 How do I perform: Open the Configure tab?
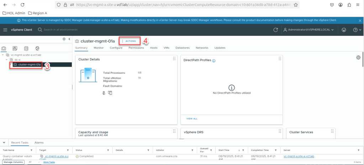point(116,48)
